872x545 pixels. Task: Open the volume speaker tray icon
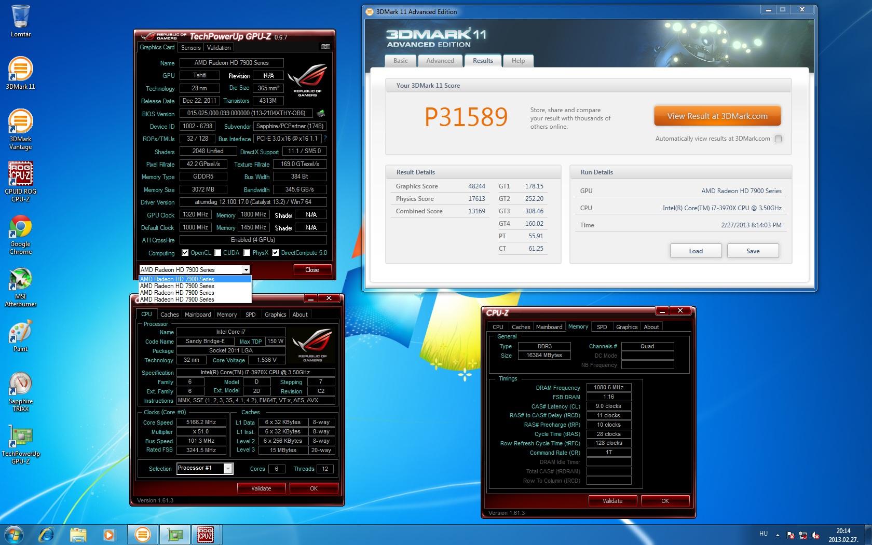point(815,535)
